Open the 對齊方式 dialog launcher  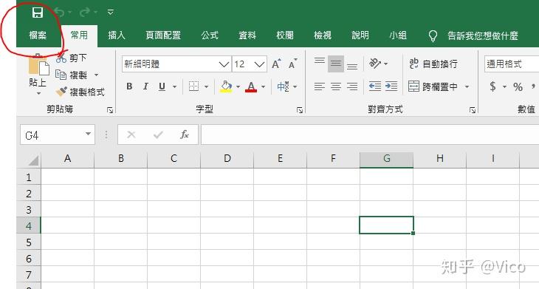coord(473,110)
